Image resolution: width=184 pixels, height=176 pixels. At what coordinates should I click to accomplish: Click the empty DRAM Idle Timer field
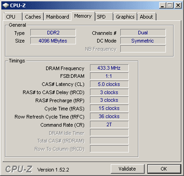pyautogui.click(x=109, y=133)
